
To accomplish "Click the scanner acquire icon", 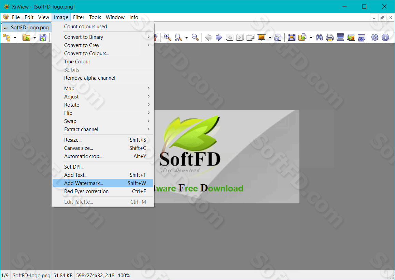I will click(340, 37).
